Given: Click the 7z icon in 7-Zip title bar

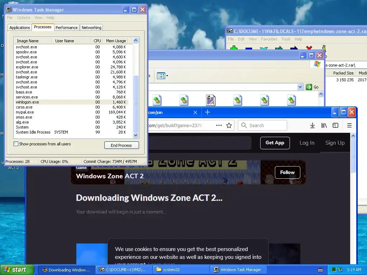Looking at the screenshot, I should click(x=230, y=31).
